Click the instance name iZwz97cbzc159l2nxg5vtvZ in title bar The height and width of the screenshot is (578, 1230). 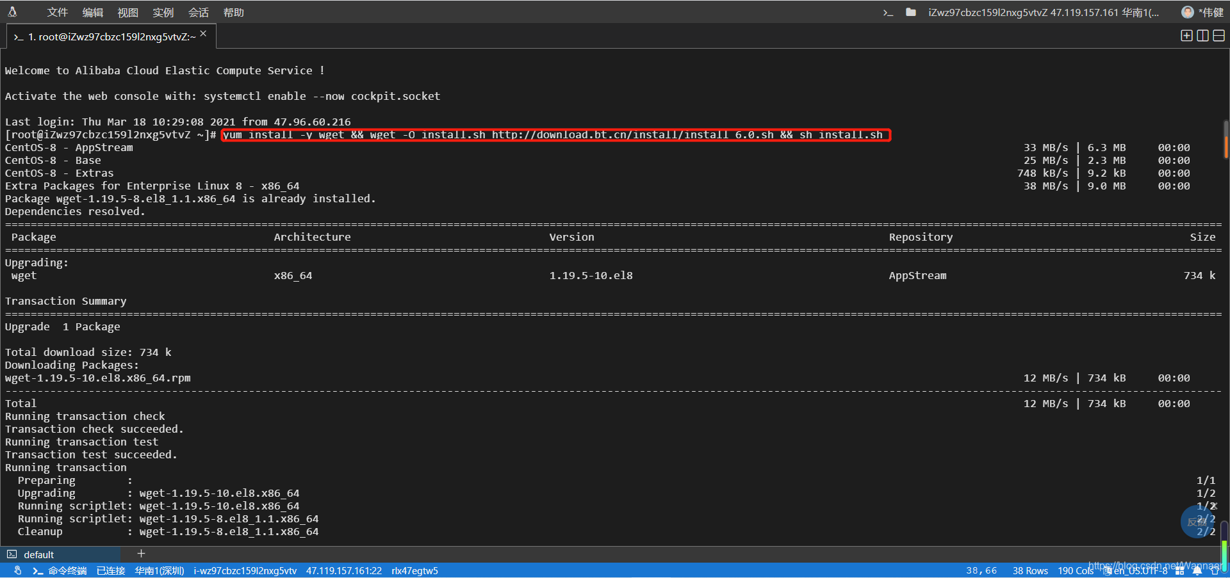(x=988, y=12)
